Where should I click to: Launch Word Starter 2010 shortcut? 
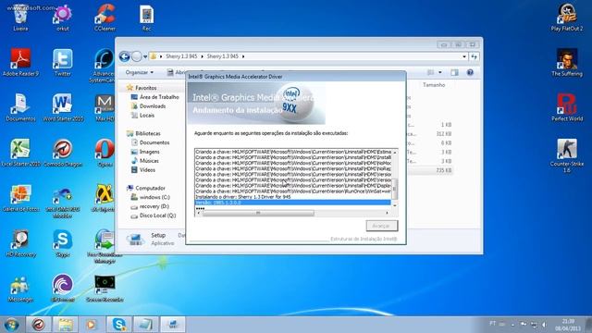[x=63, y=107]
